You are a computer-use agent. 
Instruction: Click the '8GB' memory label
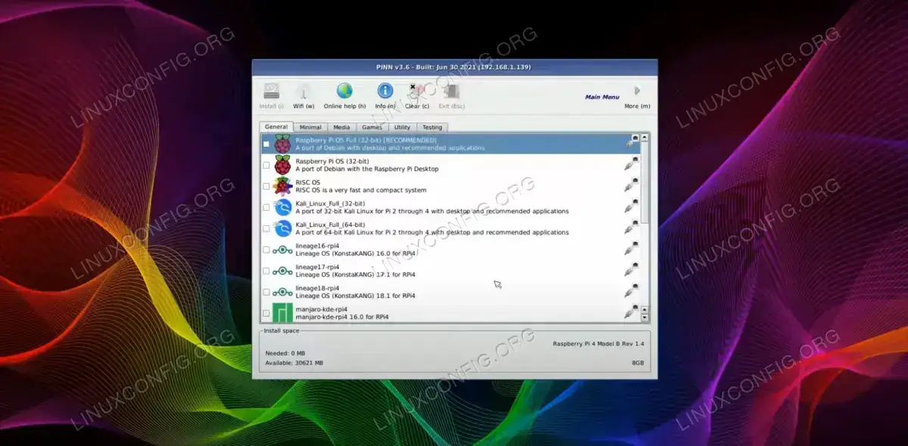(x=638, y=363)
